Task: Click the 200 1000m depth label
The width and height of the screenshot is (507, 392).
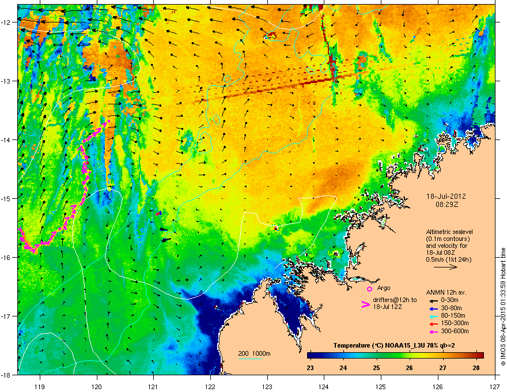Action: (x=254, y=353)
